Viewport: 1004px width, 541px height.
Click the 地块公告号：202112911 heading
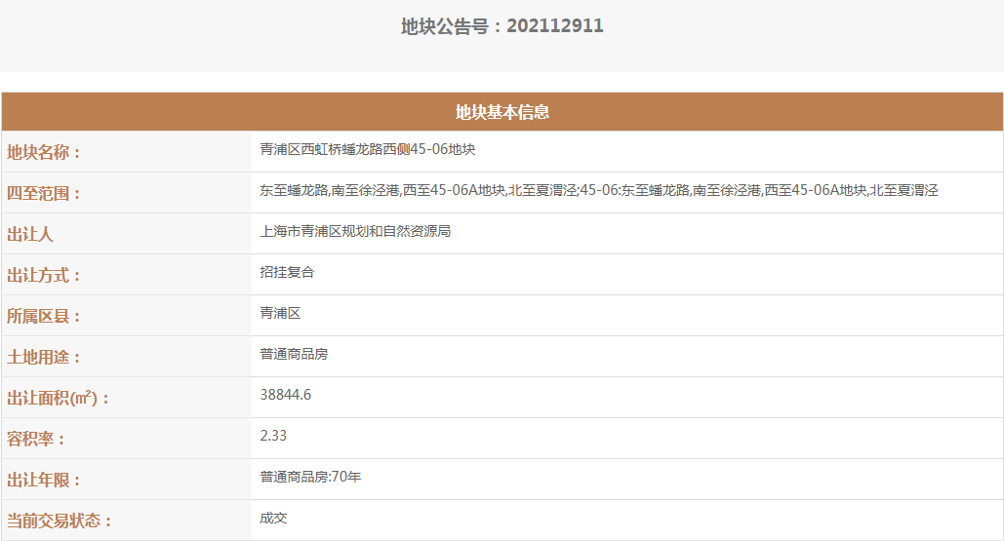[502, 26]
